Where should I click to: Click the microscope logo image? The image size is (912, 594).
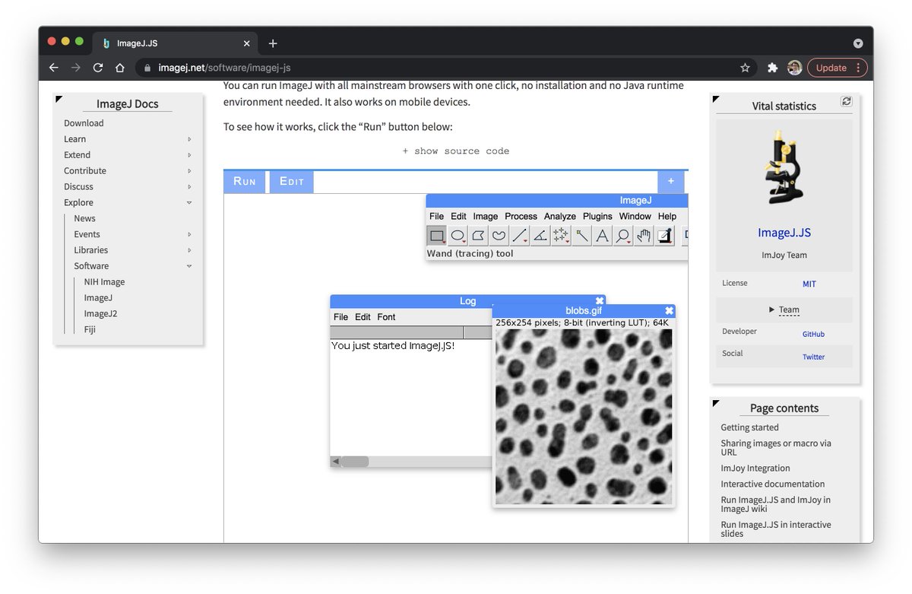[784, 167]
